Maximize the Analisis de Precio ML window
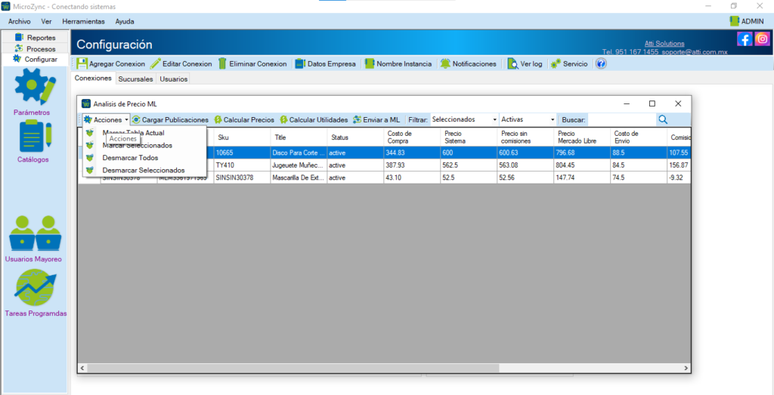The width and height of the screenshot is (774, 395). (652, 103)
